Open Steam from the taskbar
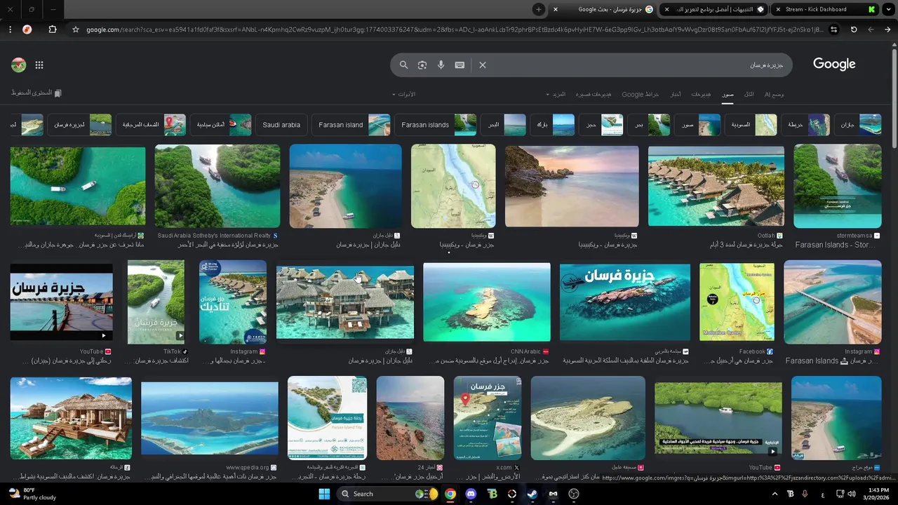This screenshot has width=898, height=505. click(532, 494)
